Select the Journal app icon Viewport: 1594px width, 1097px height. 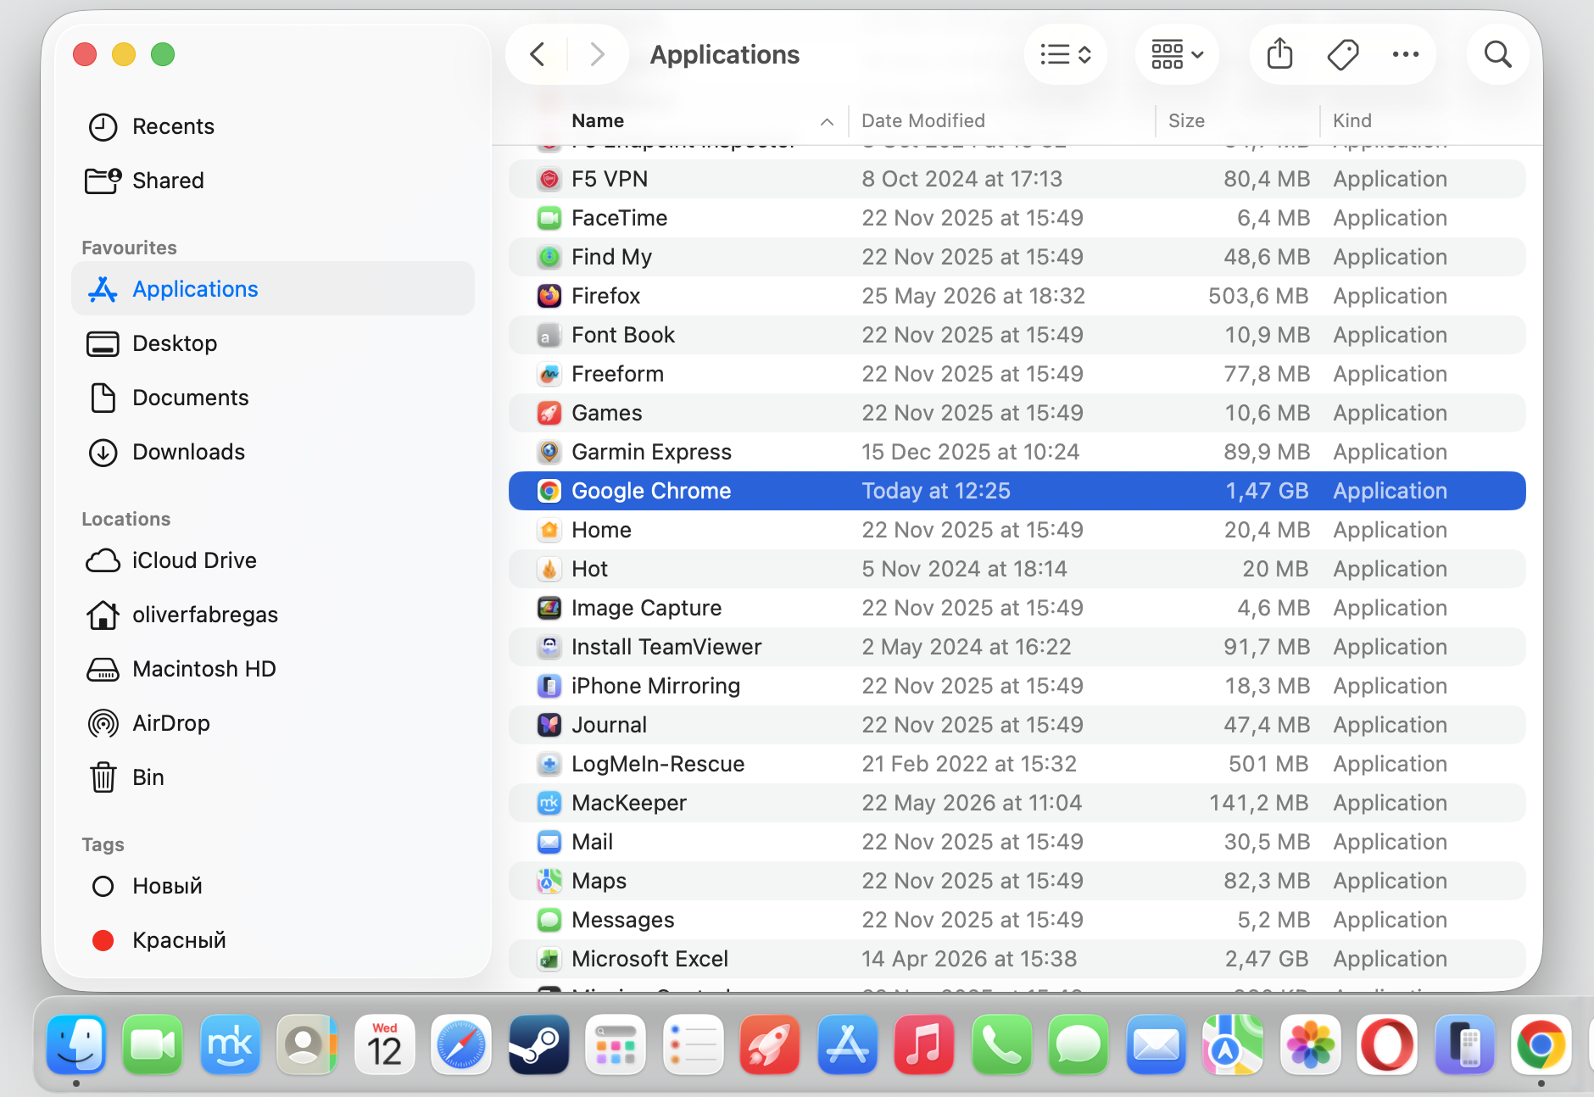pyautogui.click(x=549, y=725)
